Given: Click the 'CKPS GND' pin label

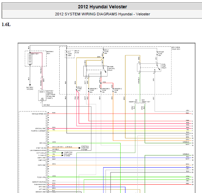Looking at the screenshot, I should 42,165.
